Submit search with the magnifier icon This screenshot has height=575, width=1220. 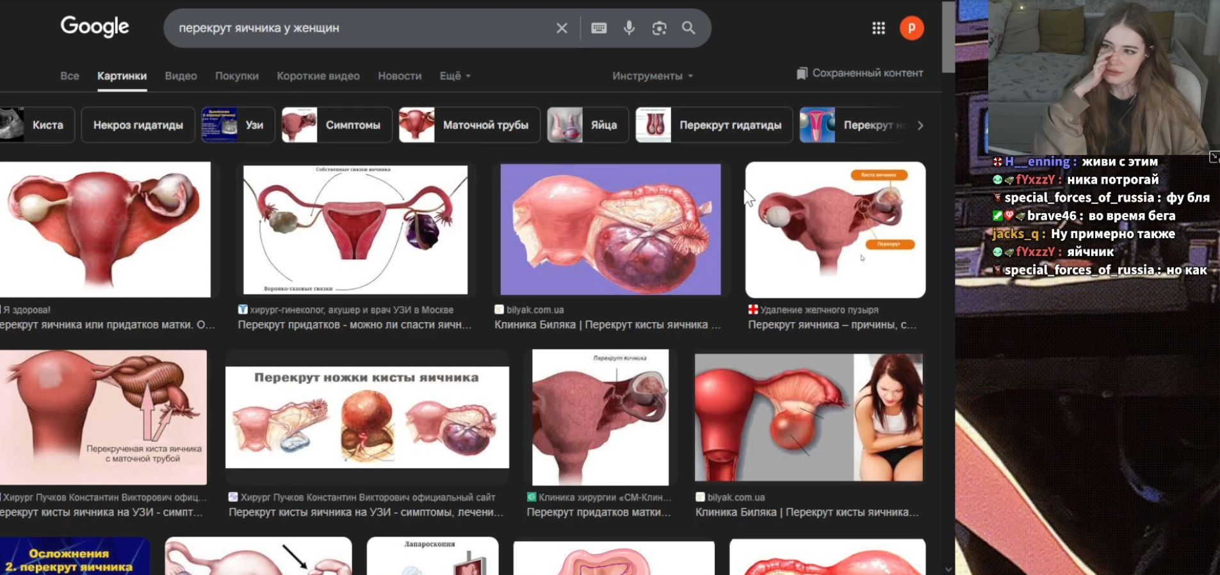688,28
